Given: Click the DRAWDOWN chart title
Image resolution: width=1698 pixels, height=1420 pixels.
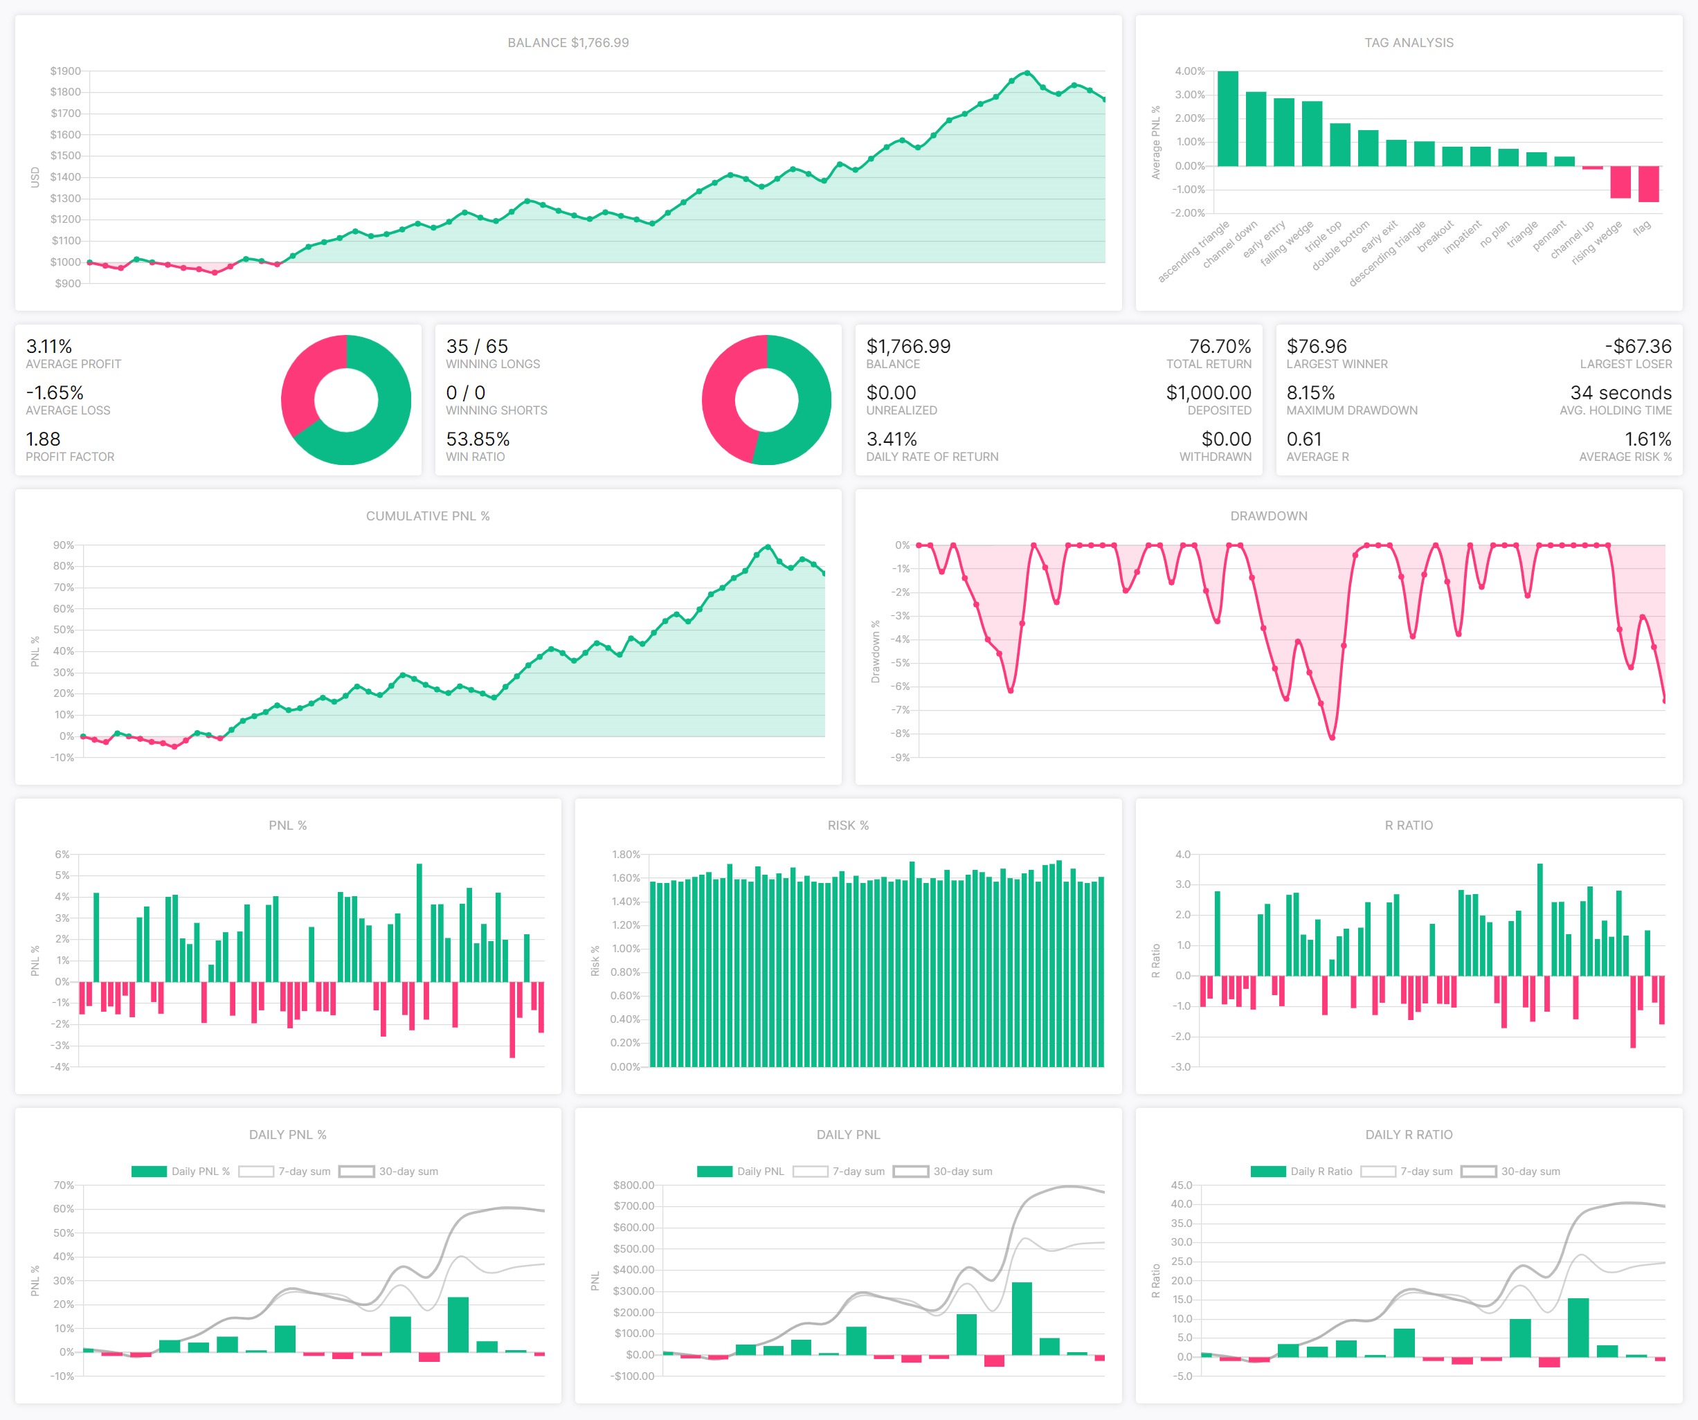Looking at the screenshot, I should (x=1269, y=516).
